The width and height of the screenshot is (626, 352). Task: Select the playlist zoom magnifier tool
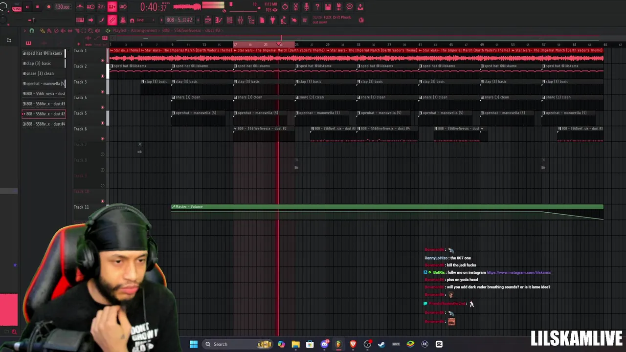89,31
